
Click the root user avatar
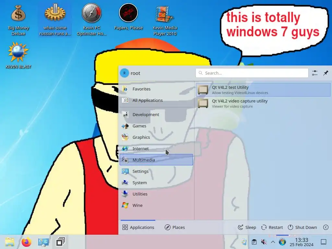click(x=124, y=73)
